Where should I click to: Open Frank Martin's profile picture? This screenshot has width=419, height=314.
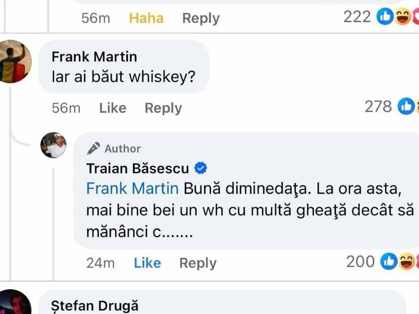[x=15, y=61]
